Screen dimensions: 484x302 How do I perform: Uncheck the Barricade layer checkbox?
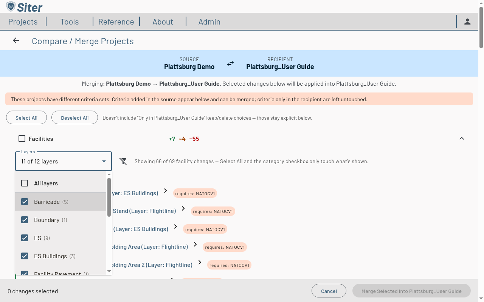pos(25,202)
